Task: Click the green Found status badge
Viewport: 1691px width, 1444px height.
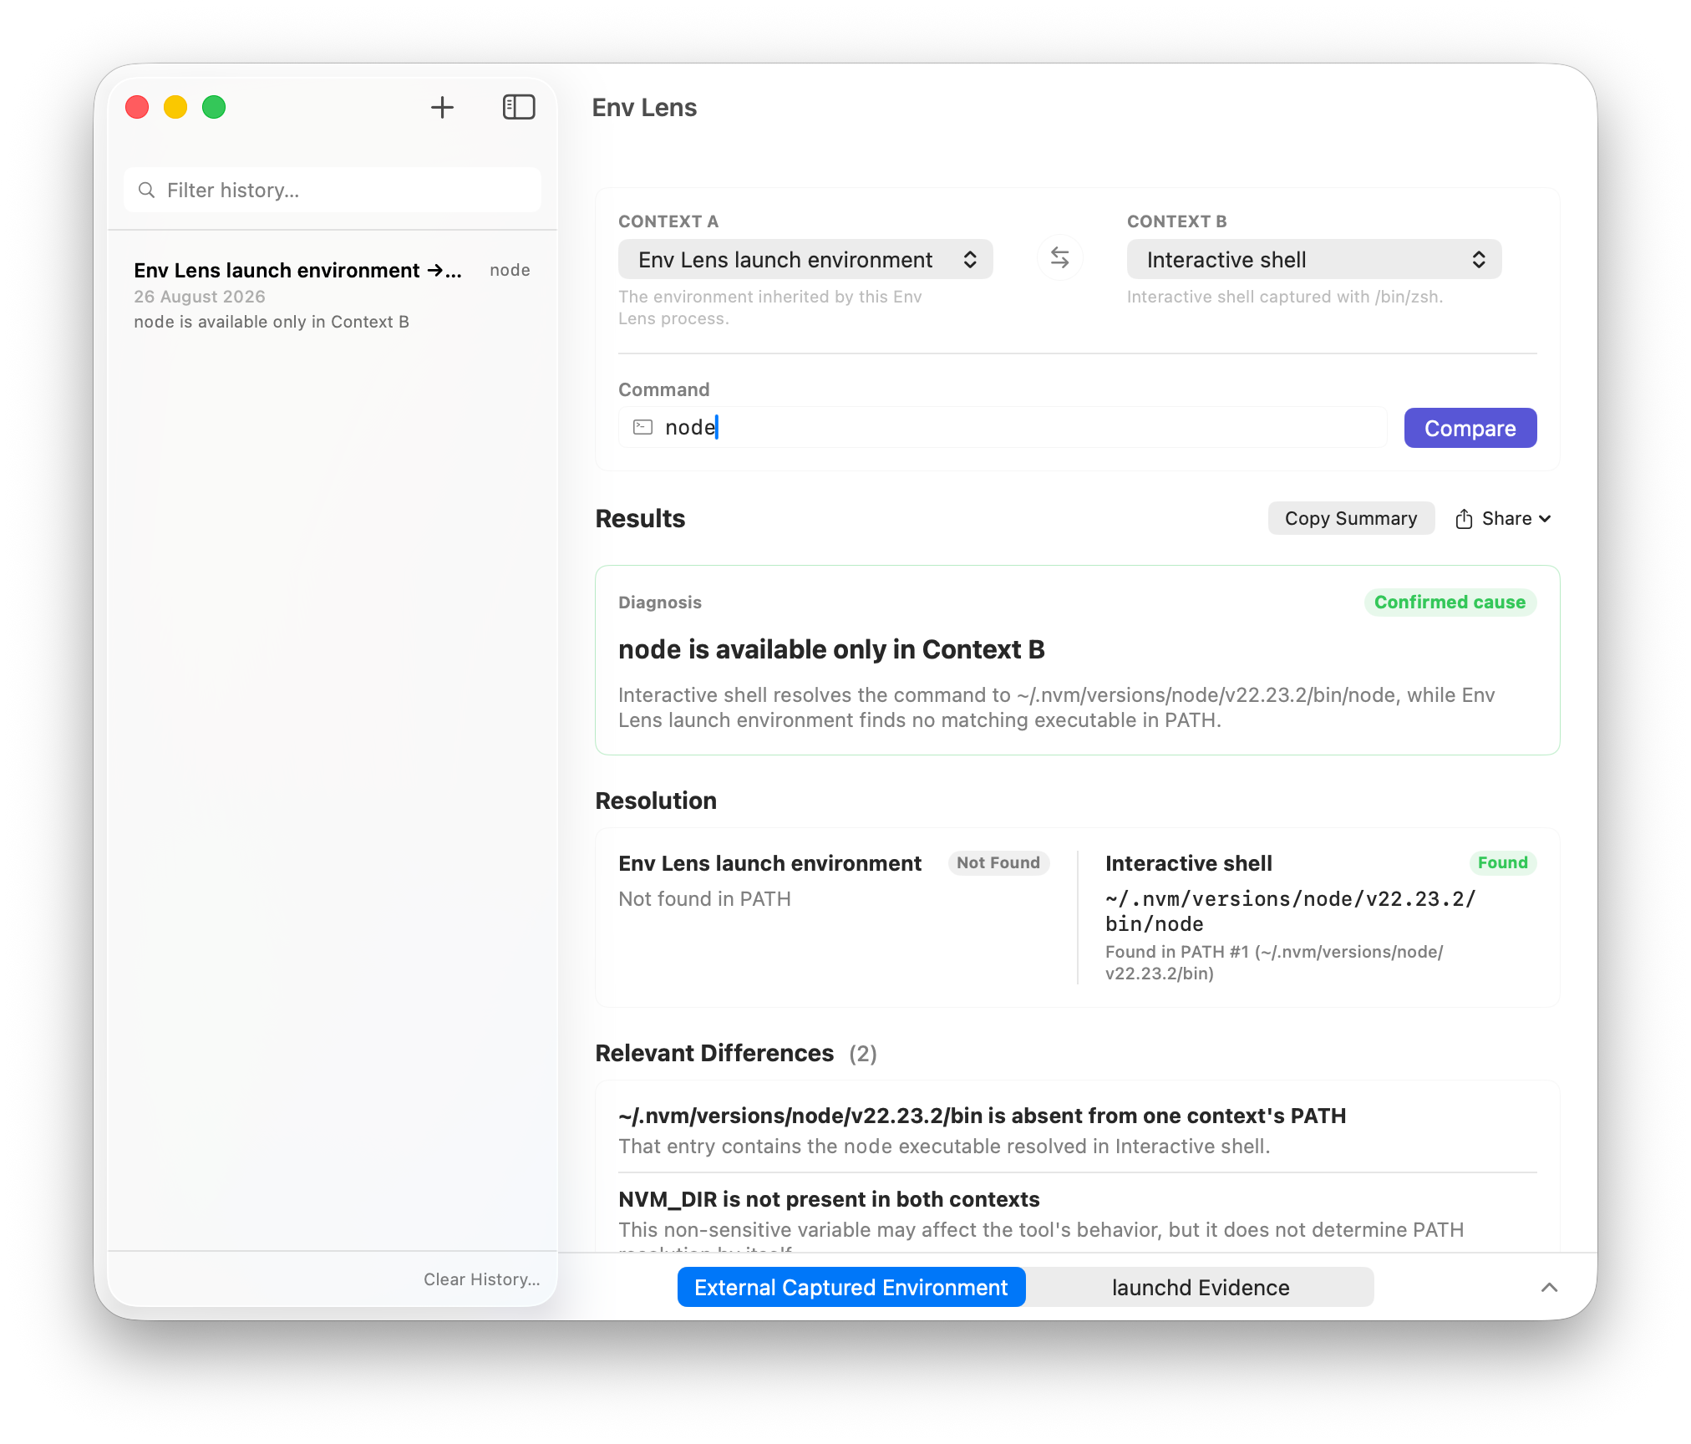Action: (1502, 863)
